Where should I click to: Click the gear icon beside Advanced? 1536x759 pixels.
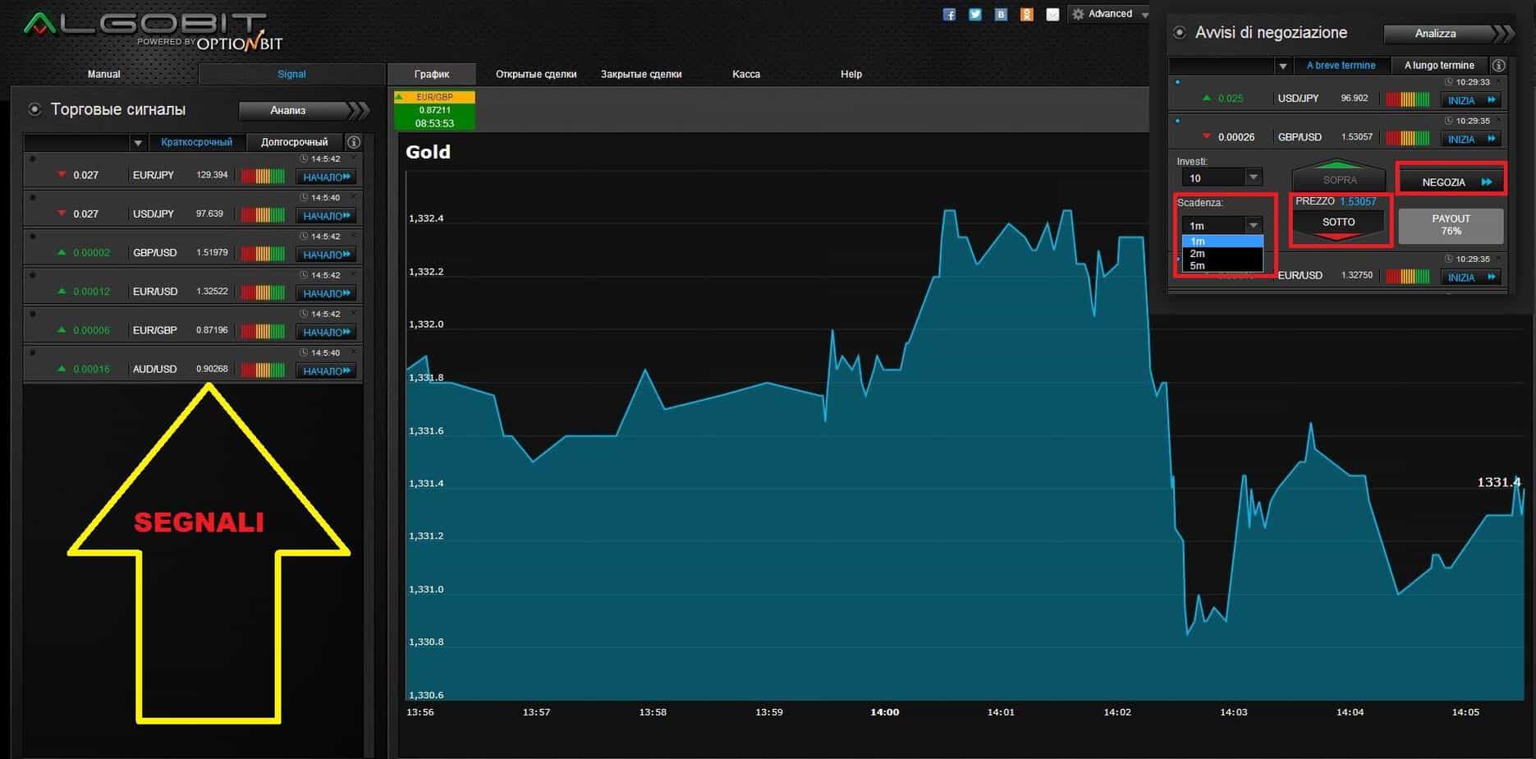[1079, 14]
